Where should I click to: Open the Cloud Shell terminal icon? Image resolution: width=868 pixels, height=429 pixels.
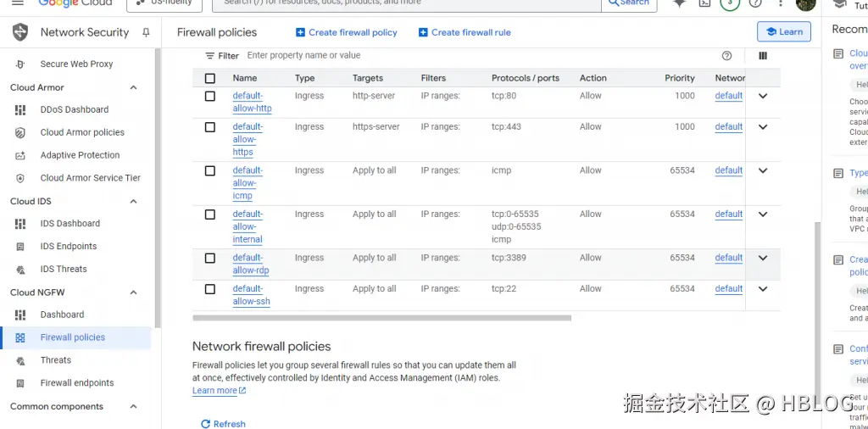coord(704,3)
